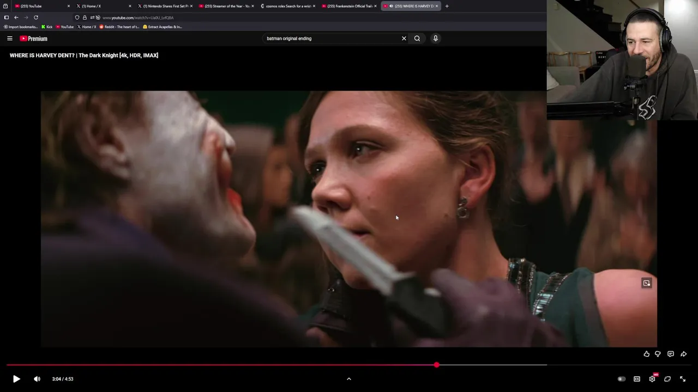Image resolution: width=698 pixels, height=392 pixels.
Task: Exit theater mode via the rectangle icon
Action: coord(667,379)
